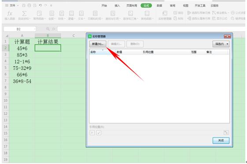
Task: Click the Redo icon in quick access bar
Action: tap(46, 6)
